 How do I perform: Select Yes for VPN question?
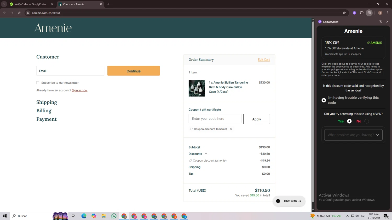(349, 121)
